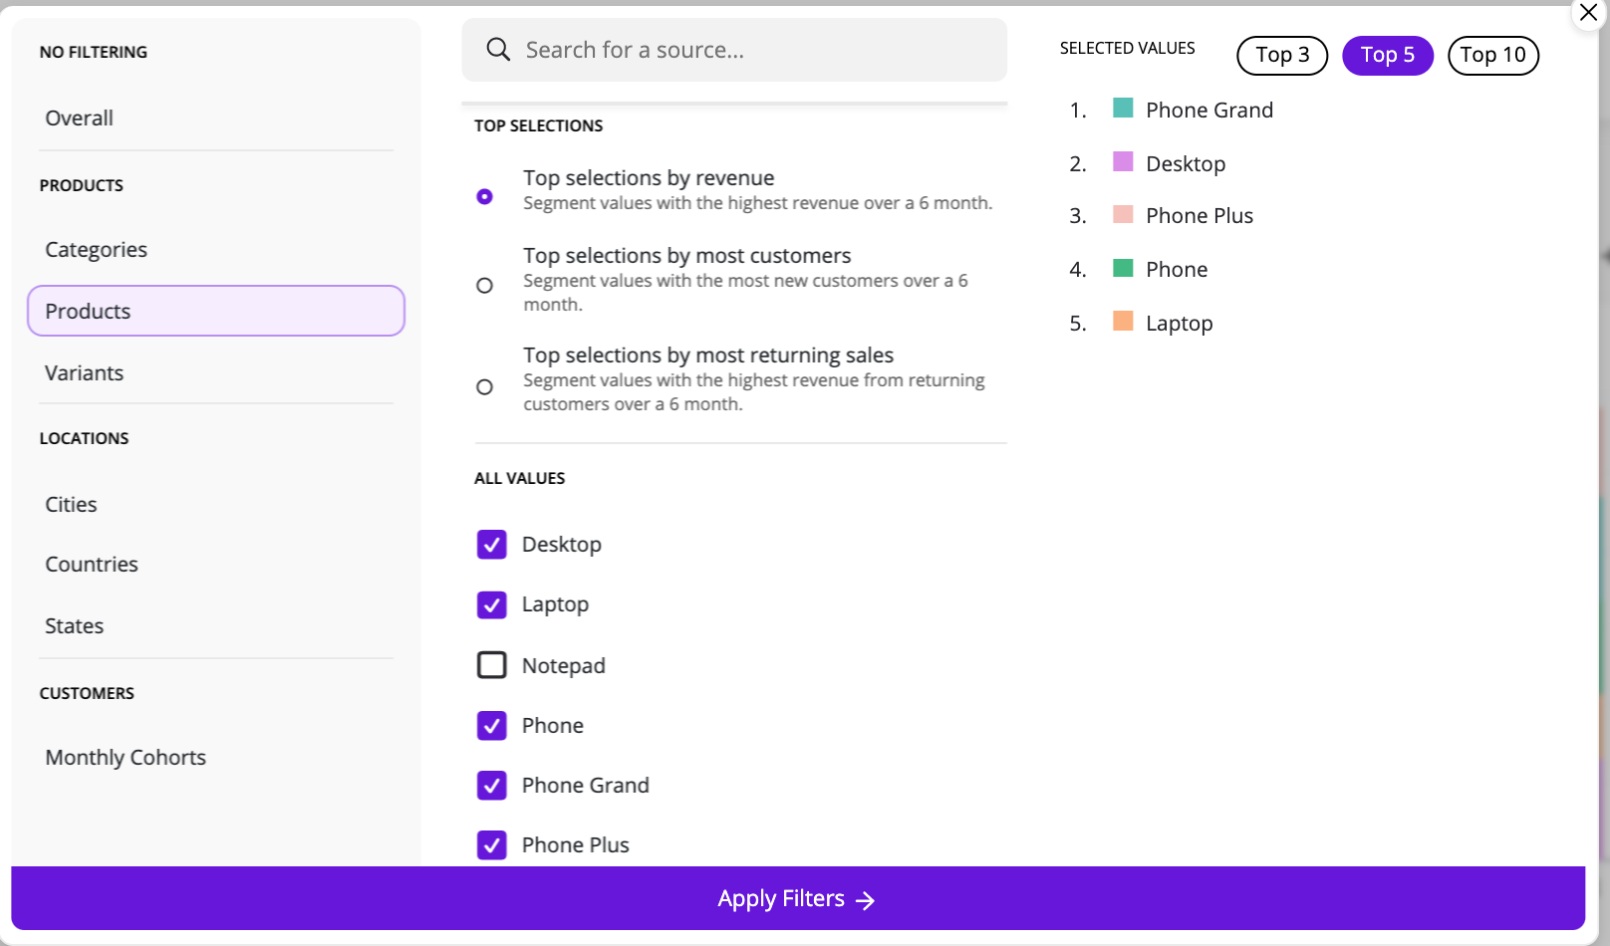Switch to Top 3 selected values
This screenshot has height=946, width=1610.
point(1282,56)
